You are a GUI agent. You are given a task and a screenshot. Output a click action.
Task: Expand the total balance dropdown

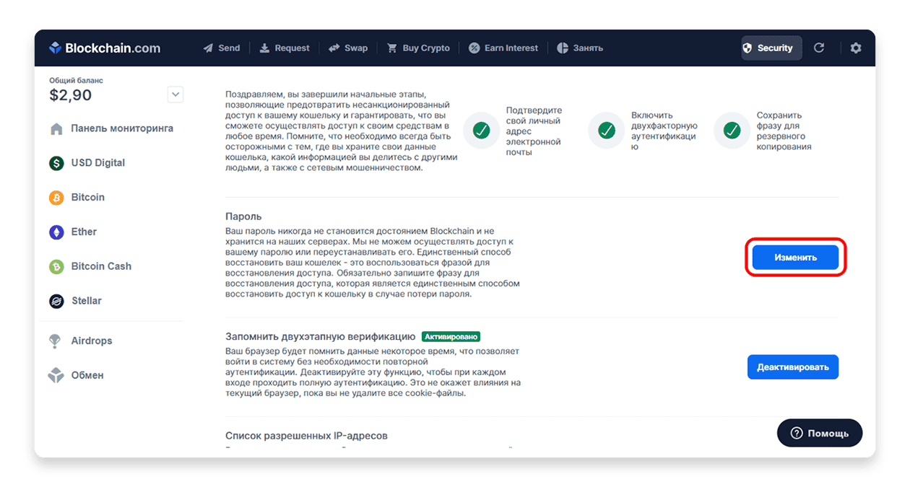[175, 95]
